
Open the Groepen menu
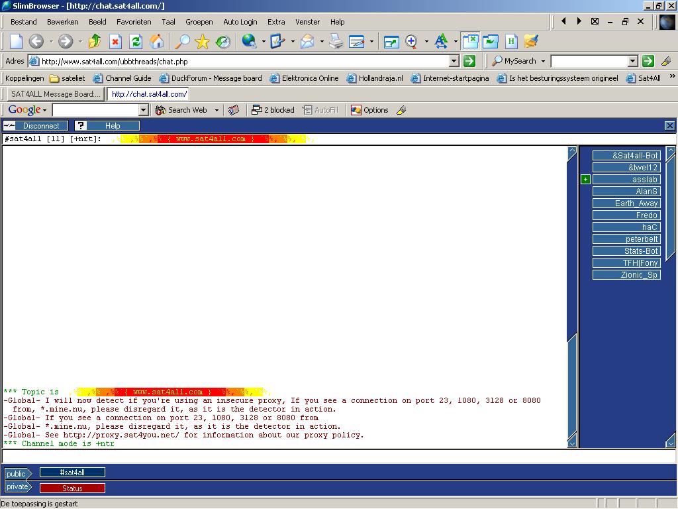(199, 22)
